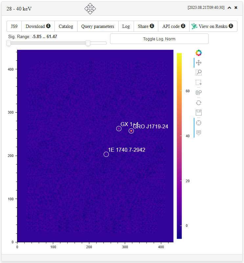Viewport: 244px width, 263px height.
Task: Close the 28 - 40 keV panel
Action: click(x=236, y=8)
